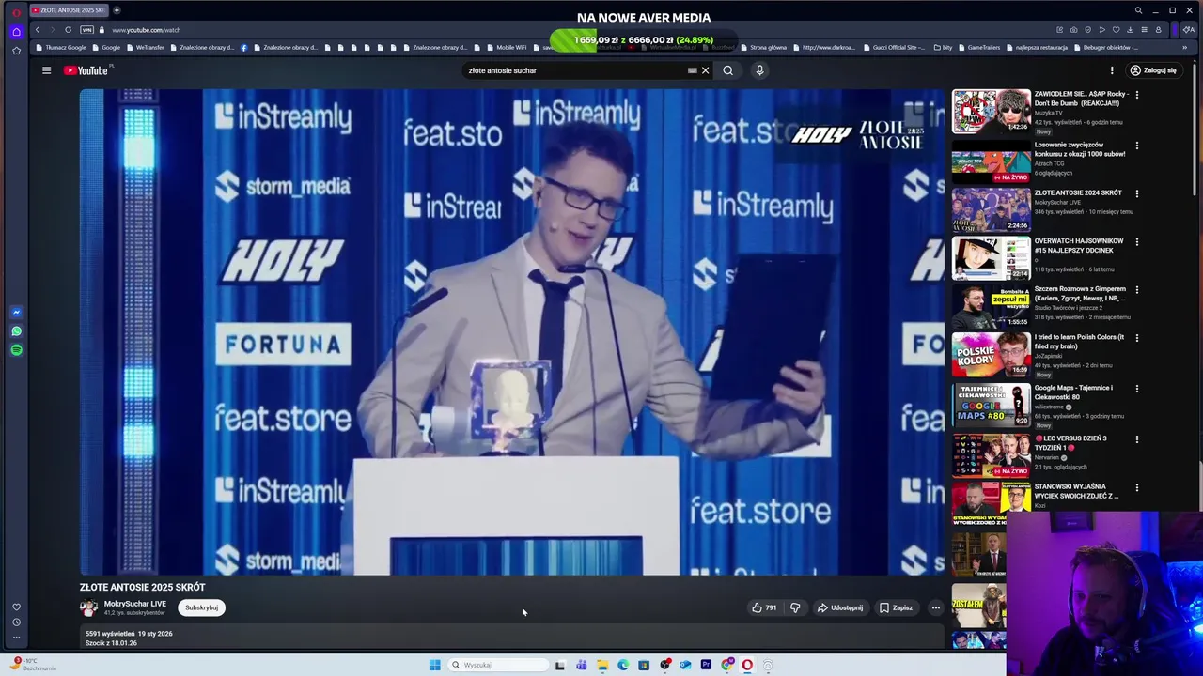Start voice search with the microphone icon
Image resolution: width=1203 pixels, height=676 pixels.
coord(759,70)
